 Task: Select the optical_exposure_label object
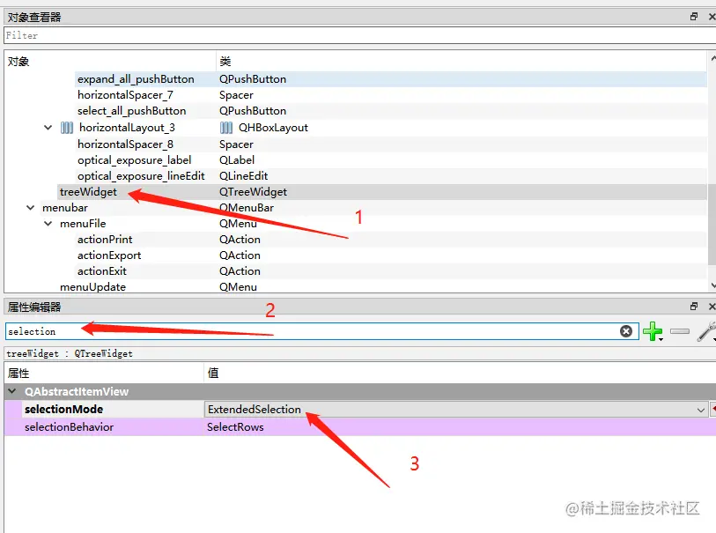134,160
